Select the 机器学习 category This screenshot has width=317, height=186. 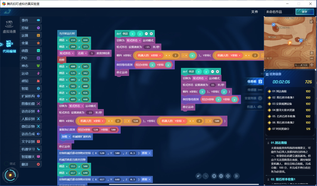[x=31, y=149]
